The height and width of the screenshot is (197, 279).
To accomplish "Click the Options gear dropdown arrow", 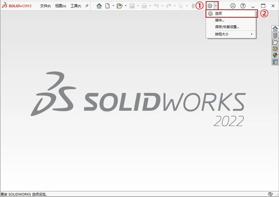I will click(x=216, y=6).
